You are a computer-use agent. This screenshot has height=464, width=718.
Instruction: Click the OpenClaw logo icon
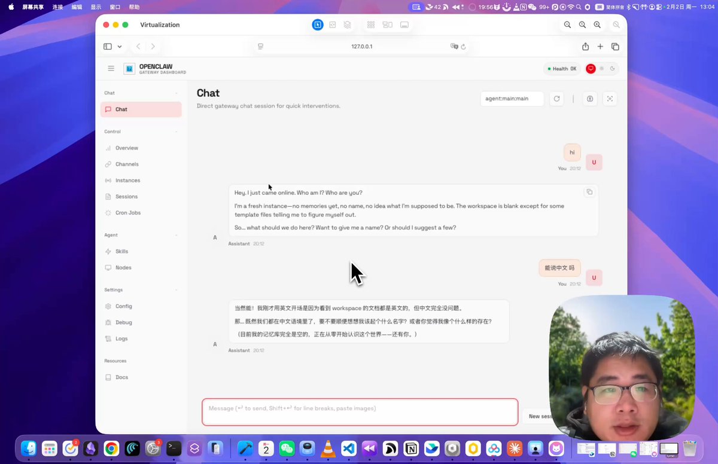(x=129, y=69)
